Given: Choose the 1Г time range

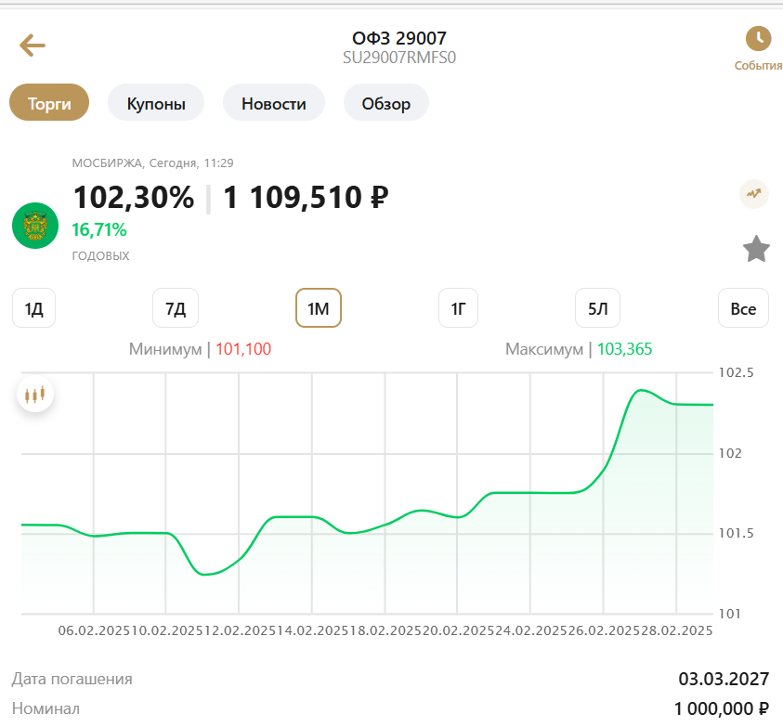Looking at the screenshot, I should tap(459, 308).
